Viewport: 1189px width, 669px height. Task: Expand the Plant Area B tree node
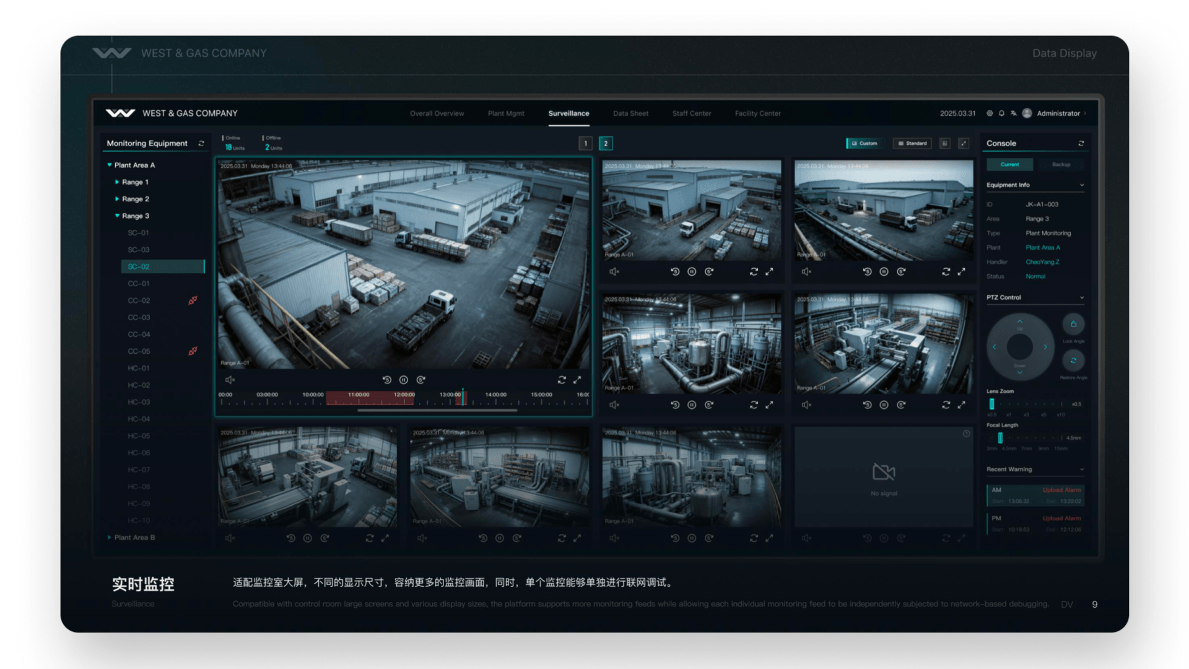point(110,537)
